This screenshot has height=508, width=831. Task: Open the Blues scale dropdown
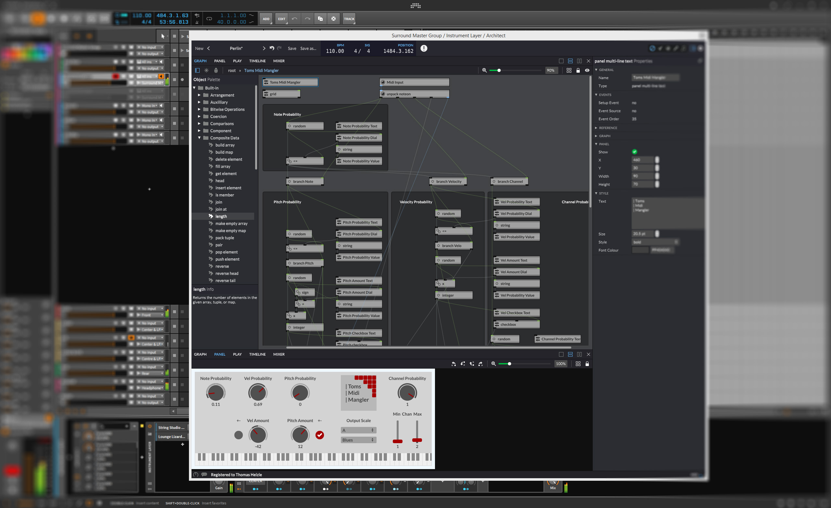pyautogui.click(x=358, y=440)
